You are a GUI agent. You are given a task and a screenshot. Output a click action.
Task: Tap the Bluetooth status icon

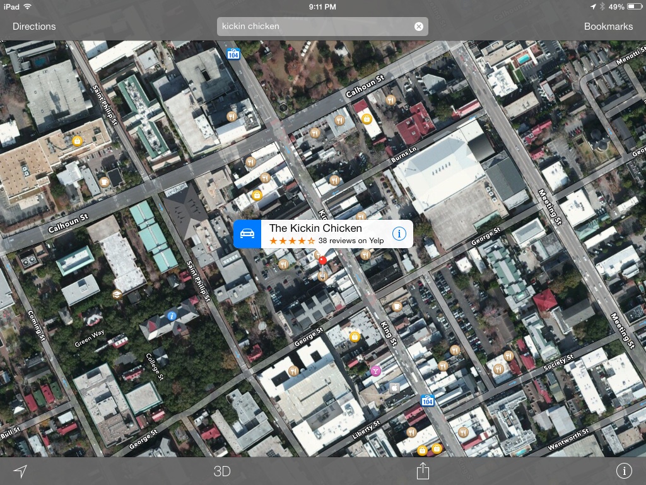click(x=601, y=6)
